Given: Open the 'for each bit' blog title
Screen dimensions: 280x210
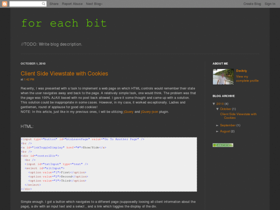Looking at the screenshot, I should (64, 23).
